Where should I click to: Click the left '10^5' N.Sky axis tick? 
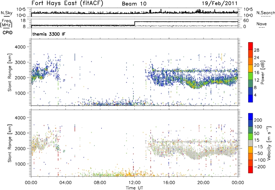21,10
